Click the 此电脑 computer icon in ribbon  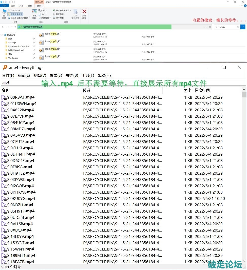click(4, 12)
